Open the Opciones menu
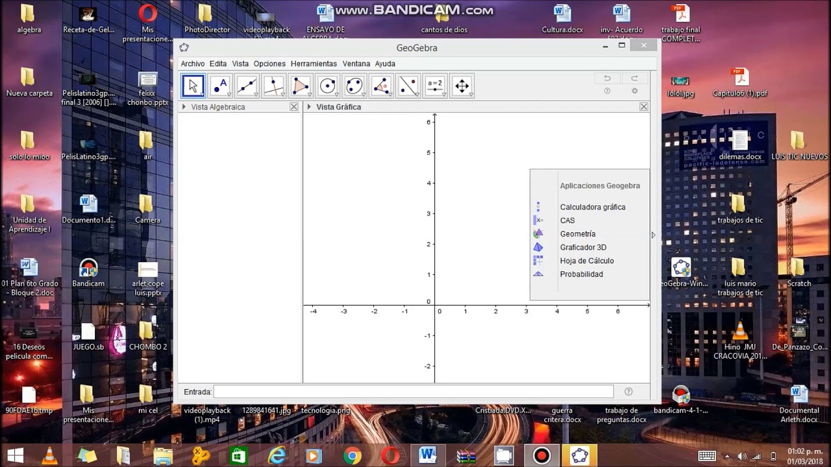 [269, 64]
